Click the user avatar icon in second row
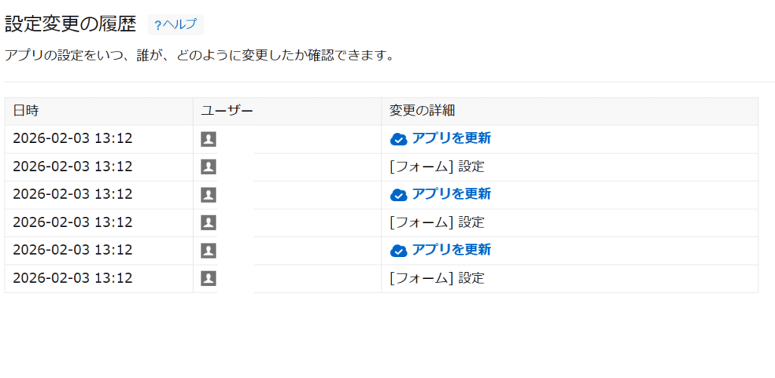775x378 pixels. click(x=209, y=167)
